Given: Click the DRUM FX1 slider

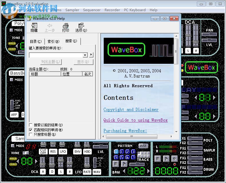Looking at the screenshot, I should tap(195, 168).
